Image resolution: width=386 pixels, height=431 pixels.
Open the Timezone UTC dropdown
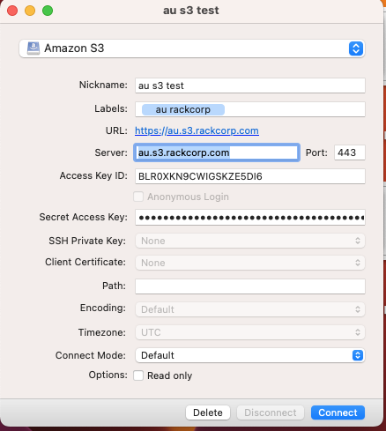coord(250,332)
